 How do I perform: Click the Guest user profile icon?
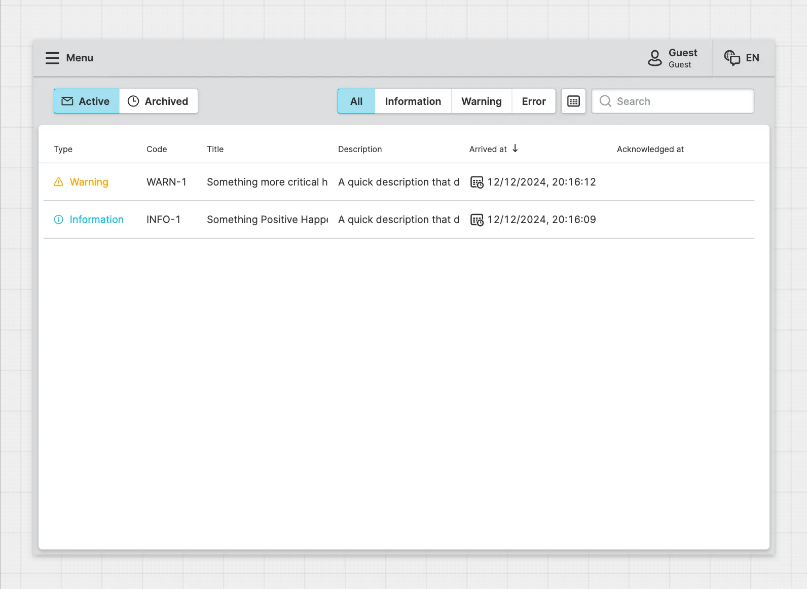pyautogui.click(x=654, y=58)
